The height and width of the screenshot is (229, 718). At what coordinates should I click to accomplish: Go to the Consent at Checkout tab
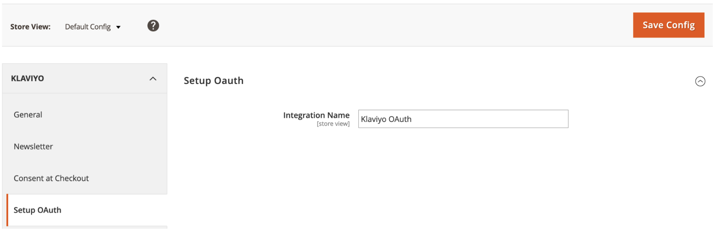pyautogui.click(x=51, y=178)
